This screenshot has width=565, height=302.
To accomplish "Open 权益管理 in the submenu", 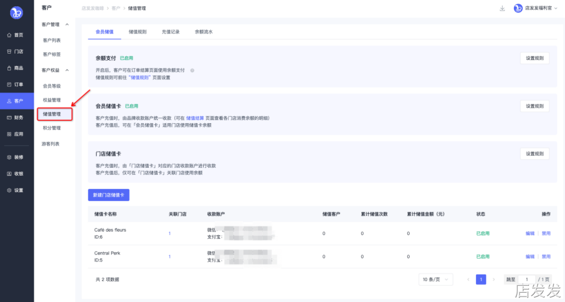I will tap(52, 100).
